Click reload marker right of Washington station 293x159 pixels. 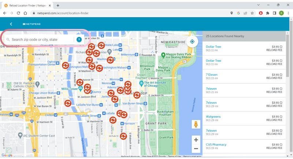110,60
